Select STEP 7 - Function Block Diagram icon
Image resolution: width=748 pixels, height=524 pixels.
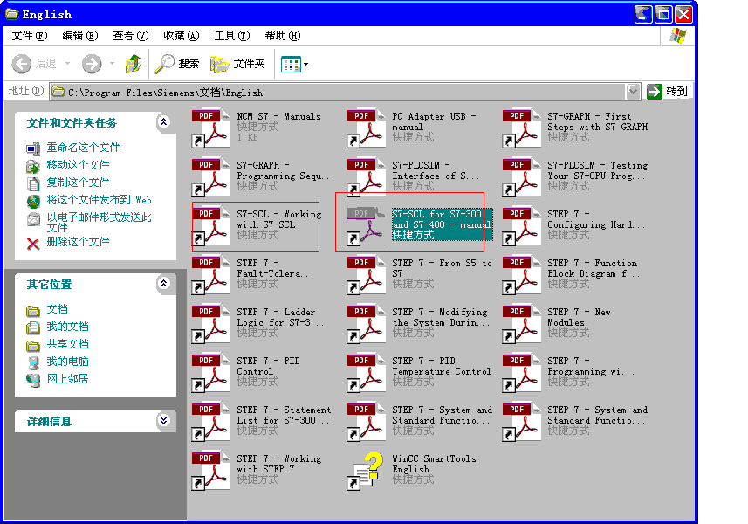click(521, 275)
